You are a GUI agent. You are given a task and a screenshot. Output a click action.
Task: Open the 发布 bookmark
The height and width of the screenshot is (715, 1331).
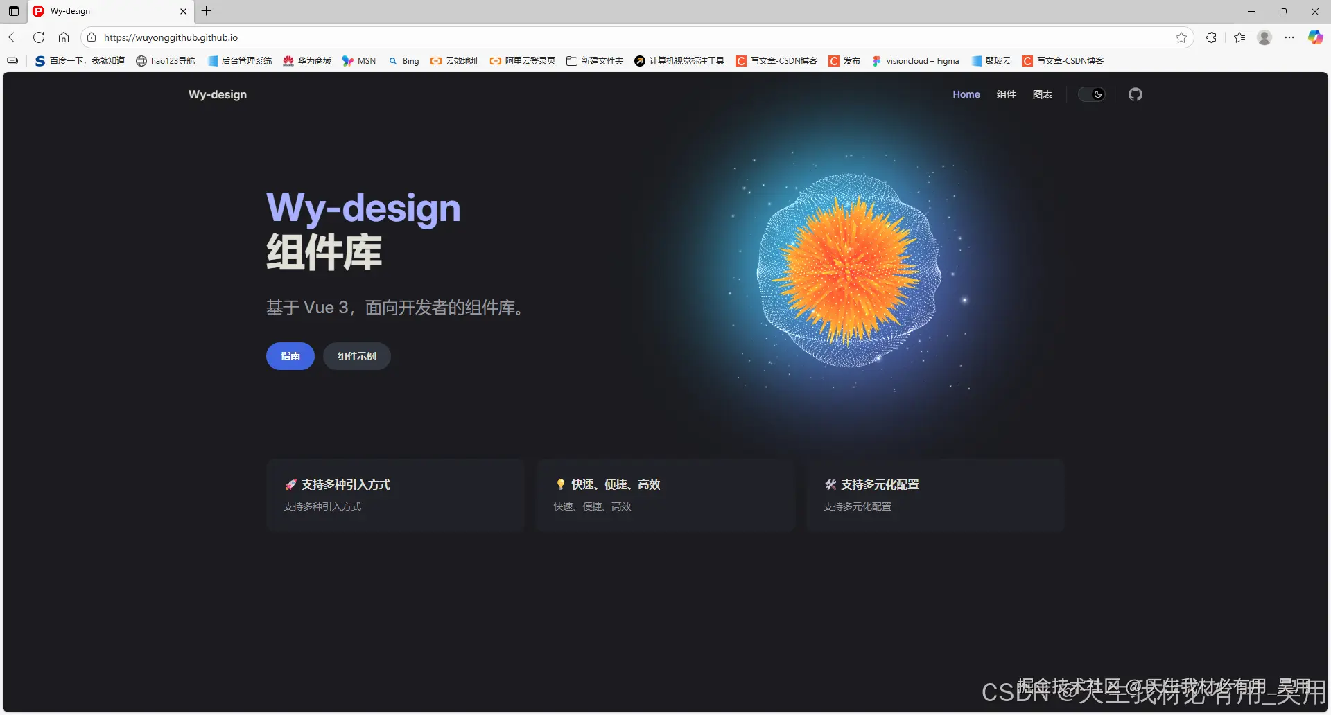[844, 61]
